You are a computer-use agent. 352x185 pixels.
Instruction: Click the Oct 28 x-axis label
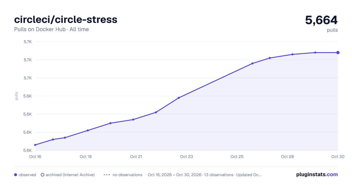[287, 157]
